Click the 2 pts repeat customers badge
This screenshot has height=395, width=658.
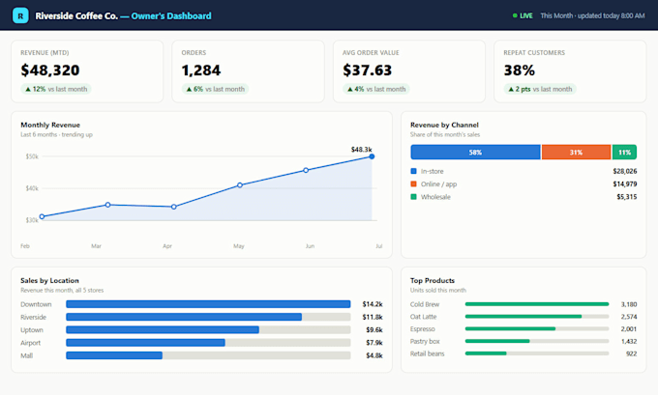[x=540, y=89]
